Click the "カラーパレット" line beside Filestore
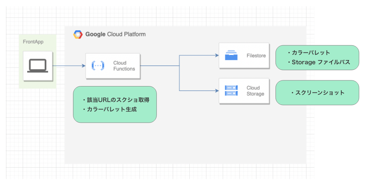367x188 pixels. coord(309,52)
